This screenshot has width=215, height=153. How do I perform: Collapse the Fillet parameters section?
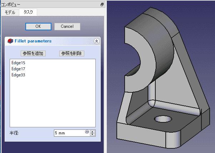point(96,41)
